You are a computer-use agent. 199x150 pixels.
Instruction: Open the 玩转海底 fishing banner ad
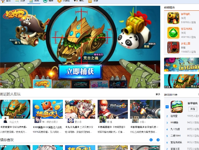click(181, 64)
